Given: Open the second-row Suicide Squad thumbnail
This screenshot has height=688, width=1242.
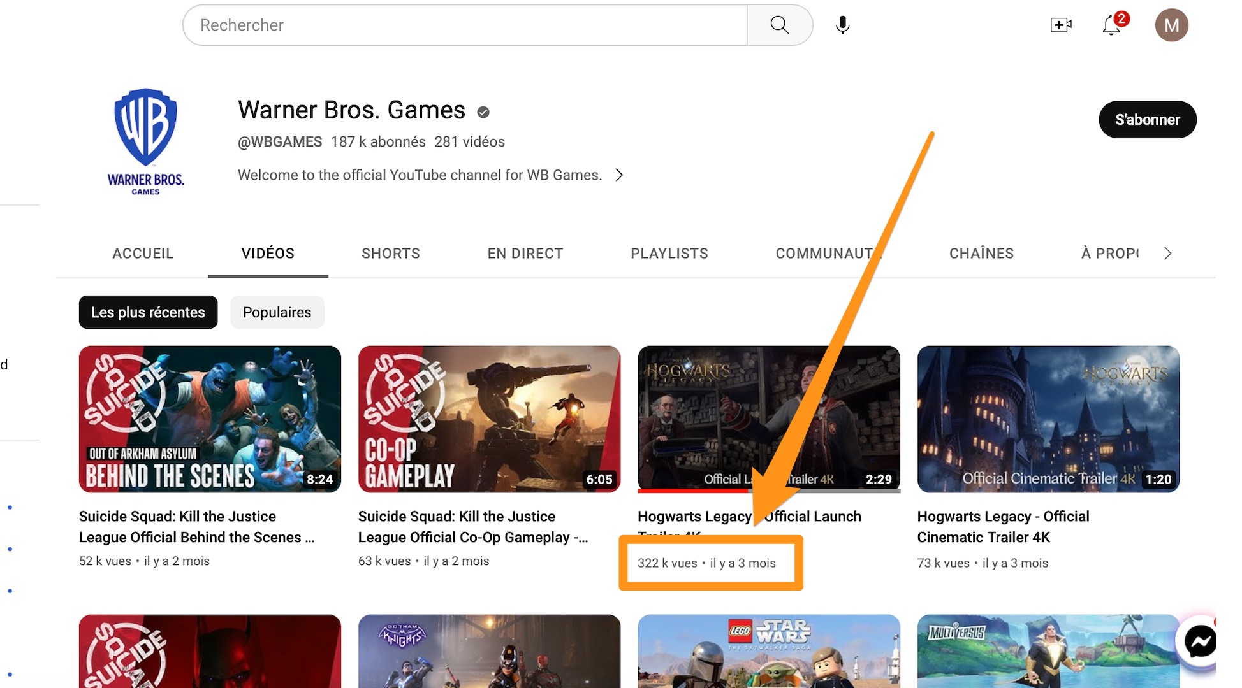Looking at the screenshot, I should [210, 651].
